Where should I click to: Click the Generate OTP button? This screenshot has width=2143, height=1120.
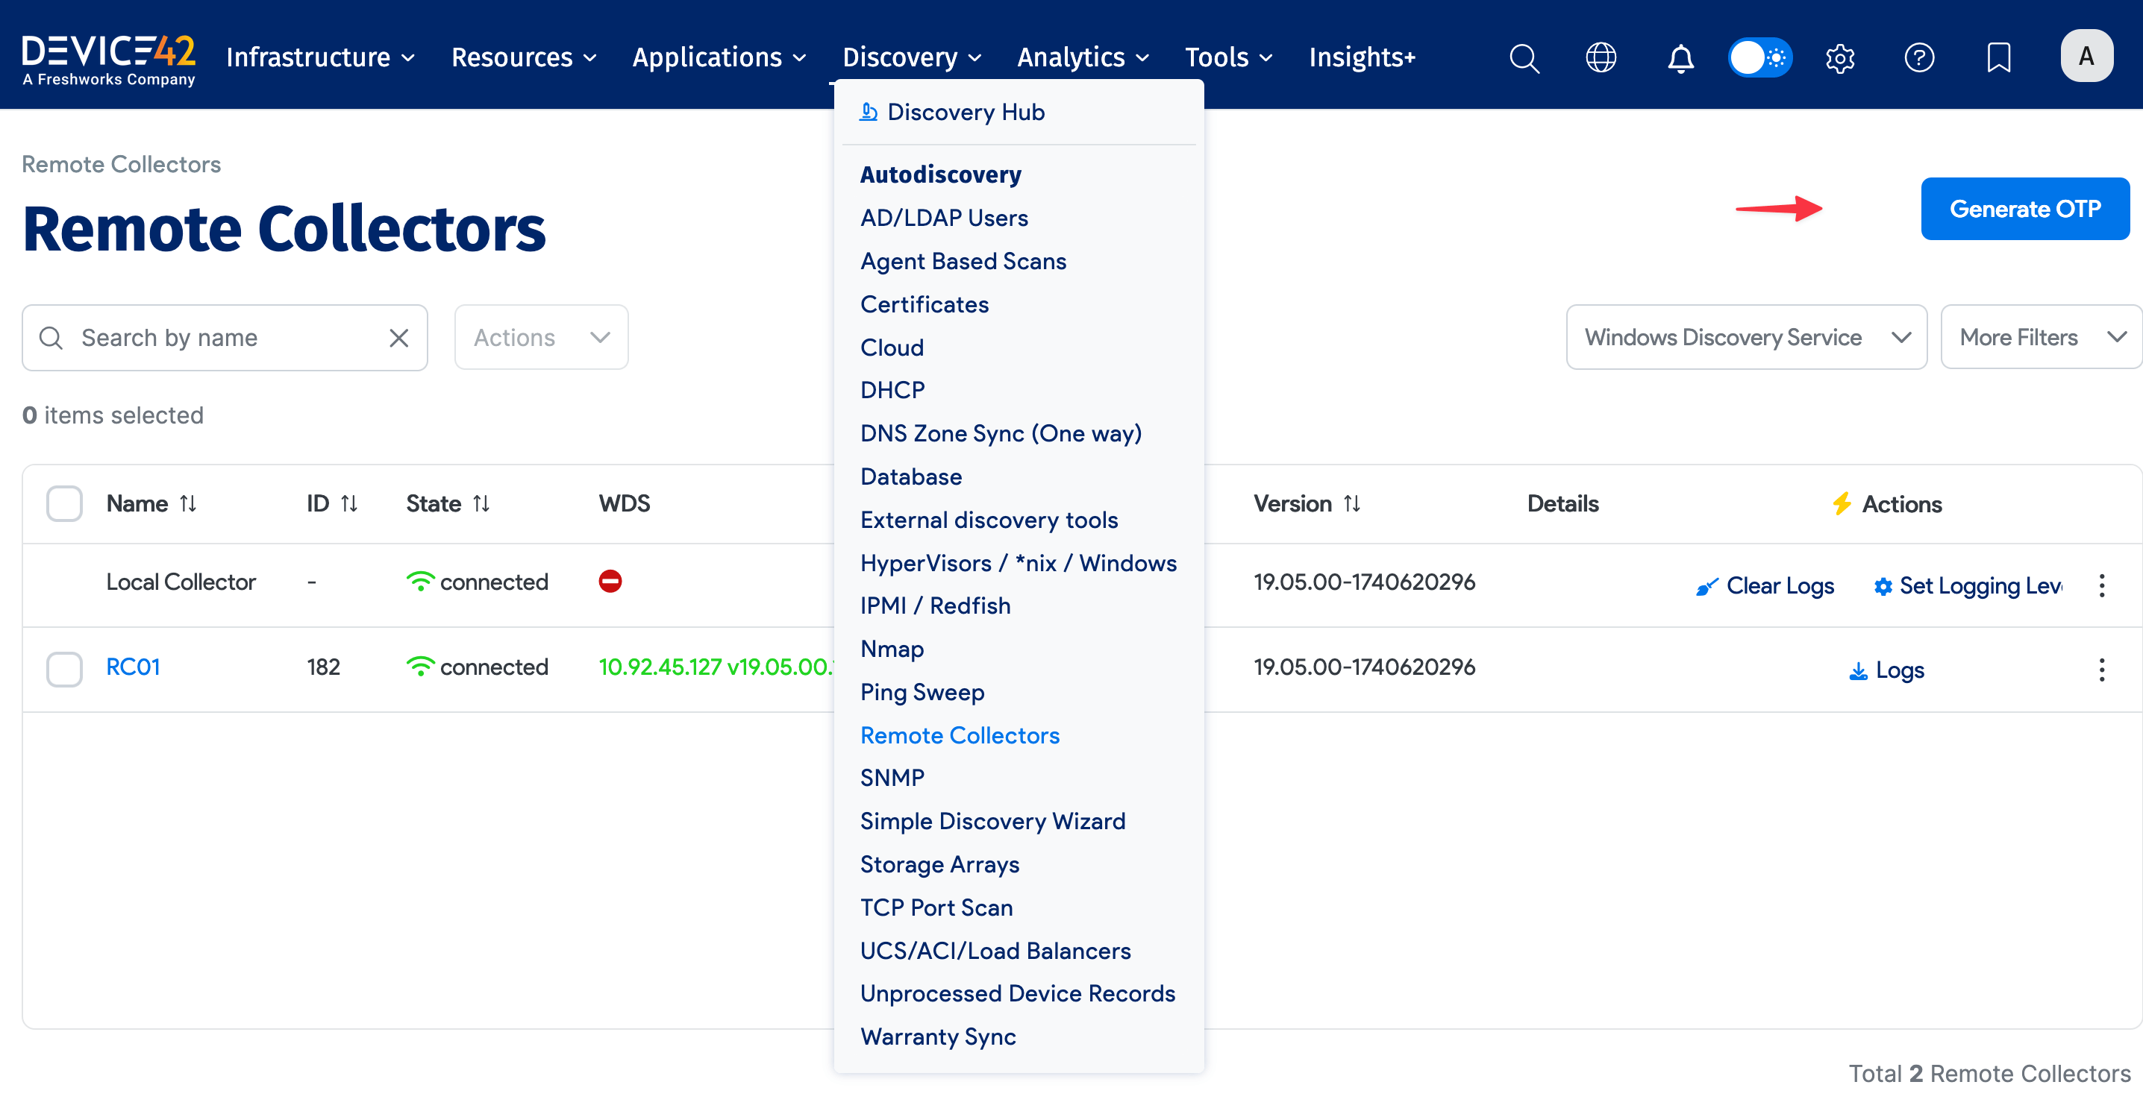(x=2024, y=209)
